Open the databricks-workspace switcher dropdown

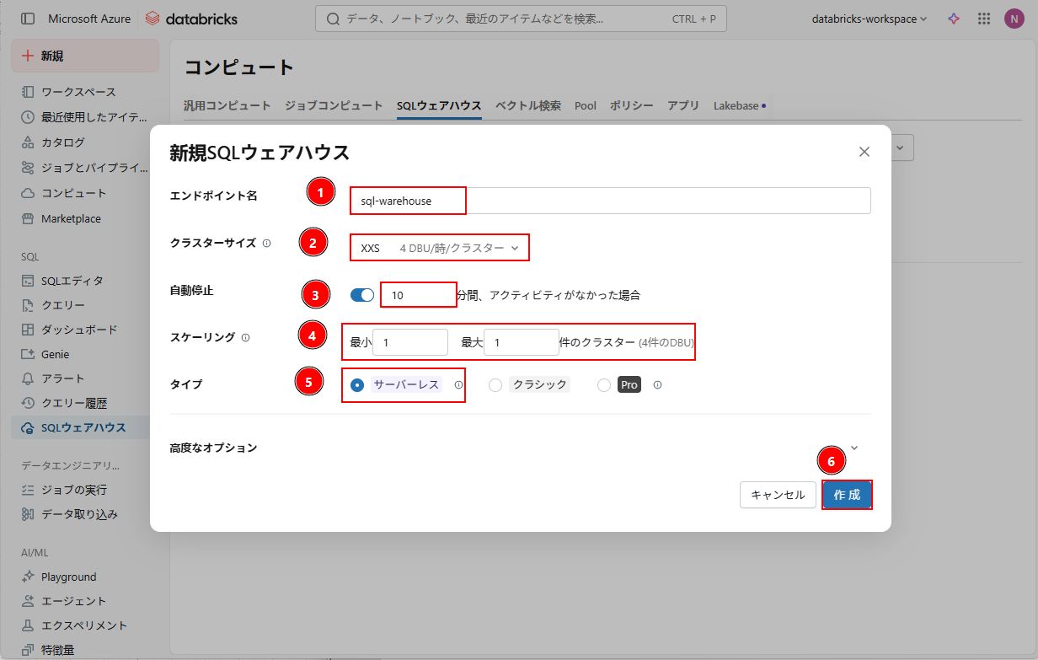tap(869, 19)
